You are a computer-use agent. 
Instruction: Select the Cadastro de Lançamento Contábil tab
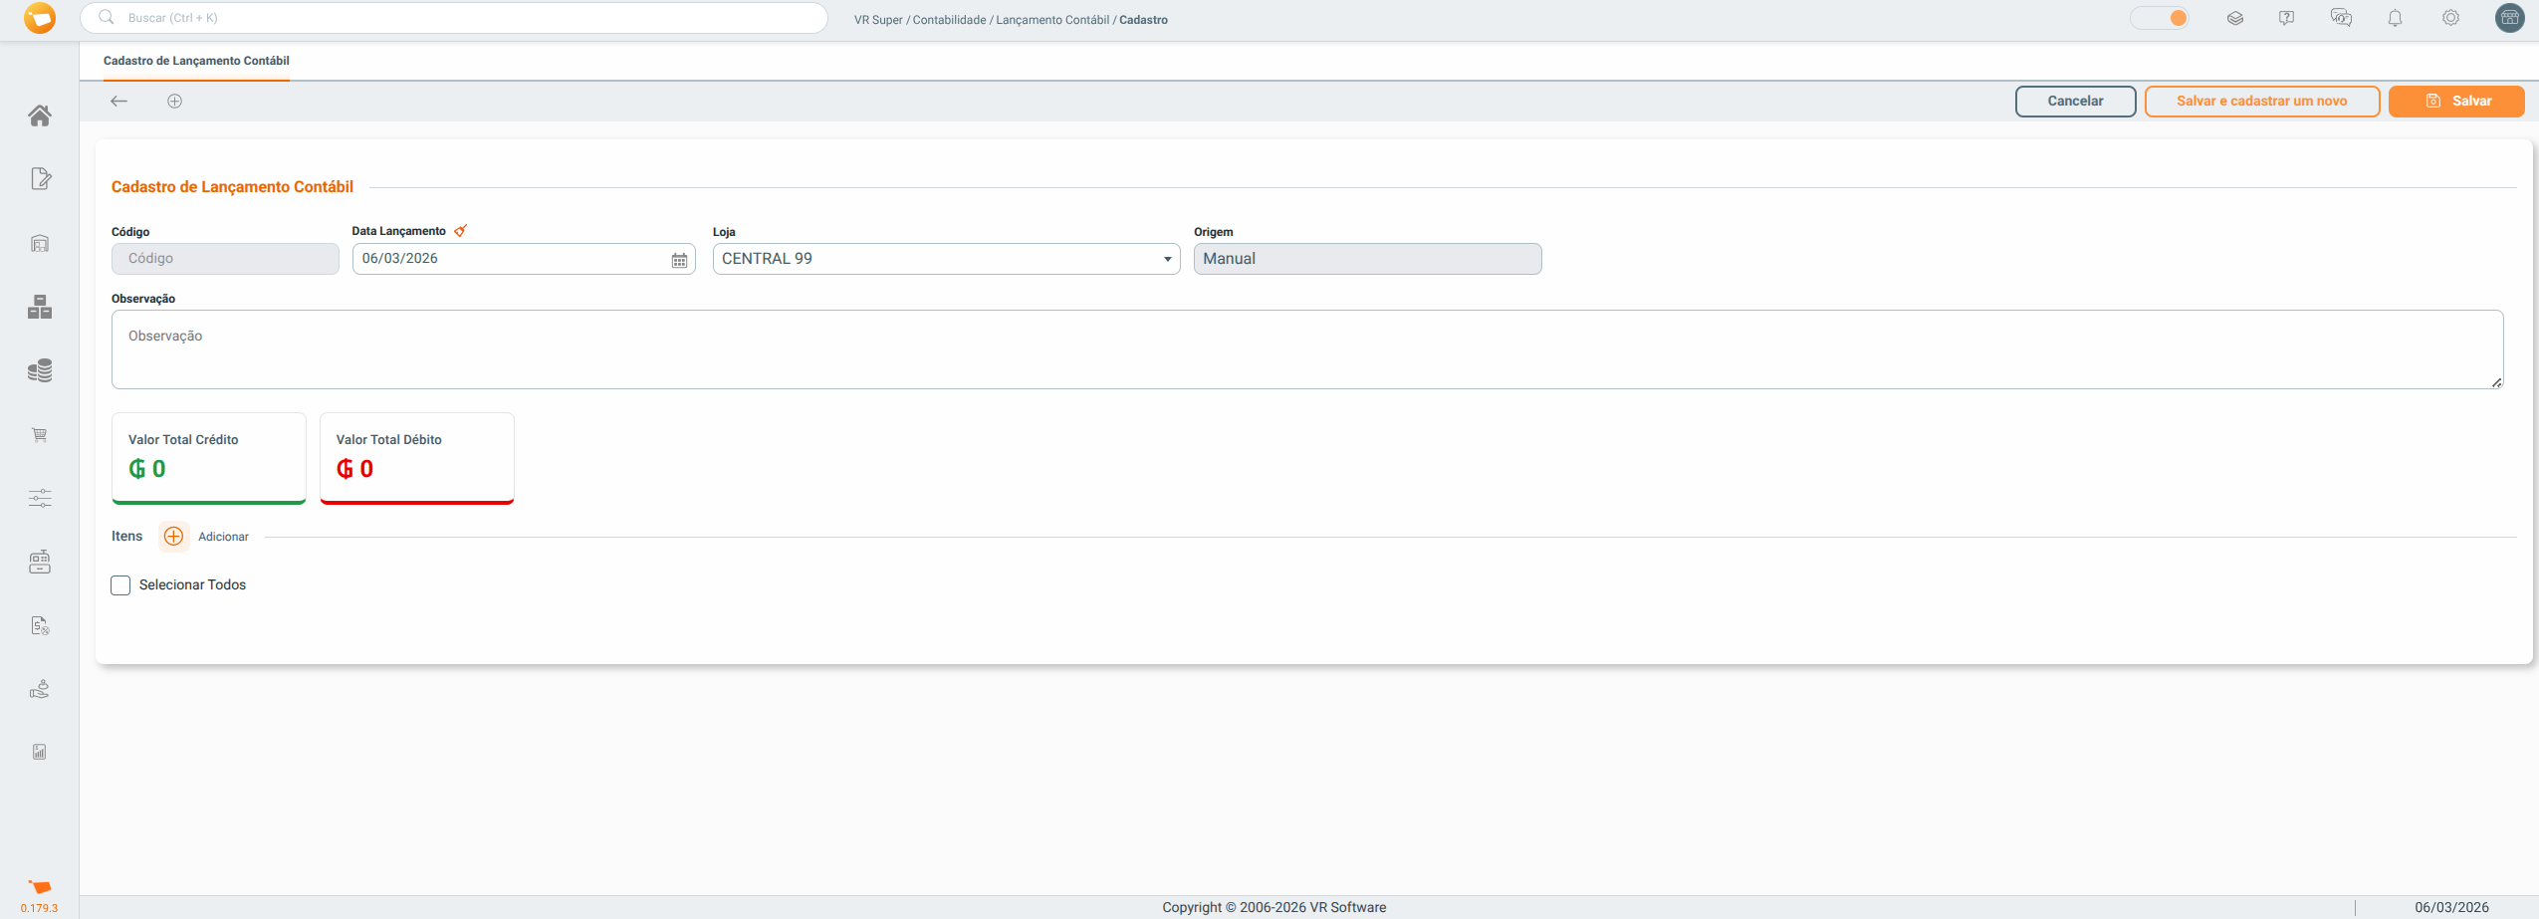coord(196,61)
